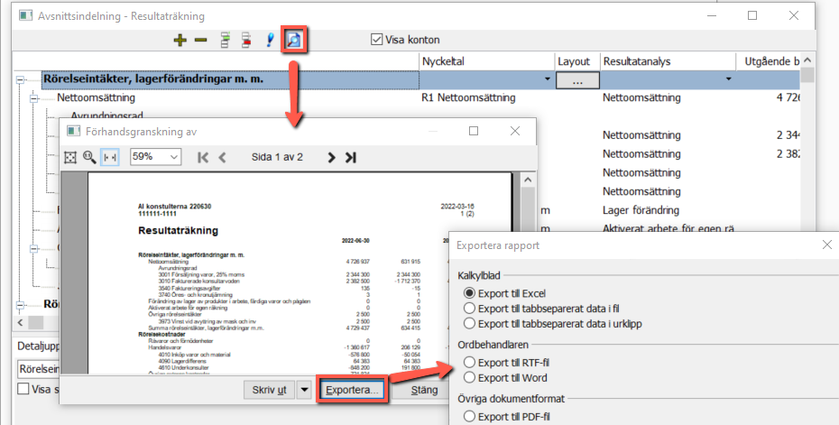Select Export till Excel option
The width and height of the screenshot is (839, 425).
click(469, 293)
